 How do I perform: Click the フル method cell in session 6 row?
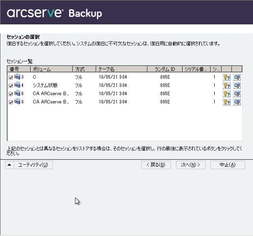tap(79, 94)
